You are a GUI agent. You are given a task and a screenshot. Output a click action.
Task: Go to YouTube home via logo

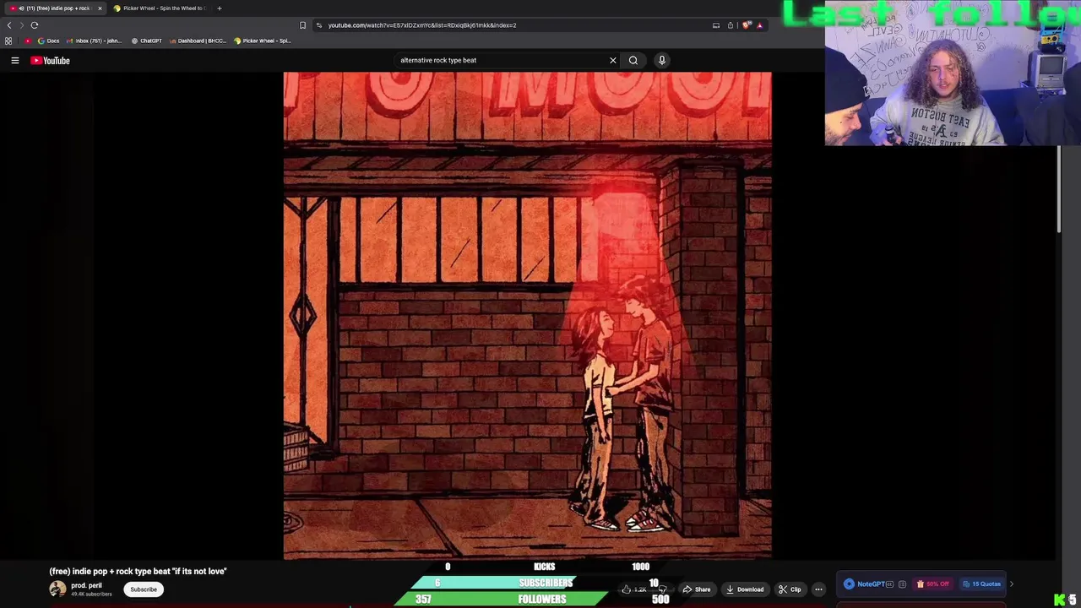51,60
